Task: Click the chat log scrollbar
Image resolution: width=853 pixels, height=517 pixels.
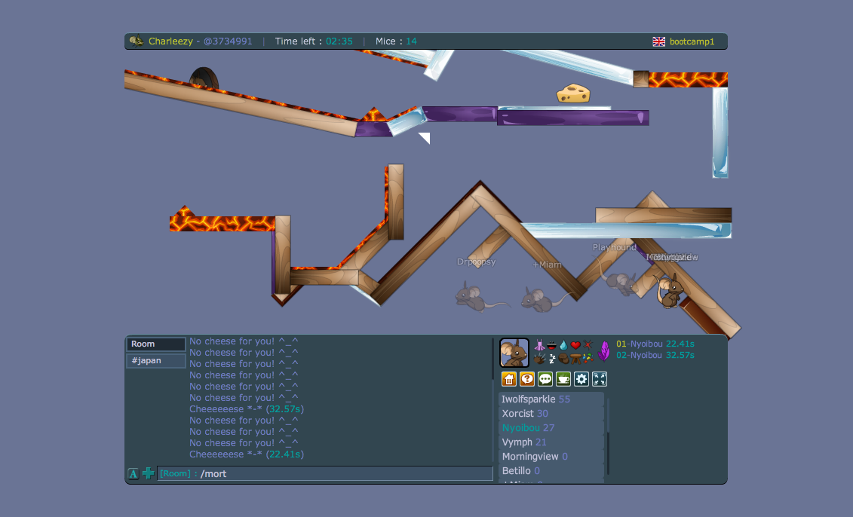Action: (492, 401)
